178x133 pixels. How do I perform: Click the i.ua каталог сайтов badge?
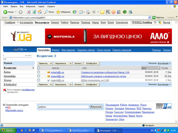(x=164, y=106)
